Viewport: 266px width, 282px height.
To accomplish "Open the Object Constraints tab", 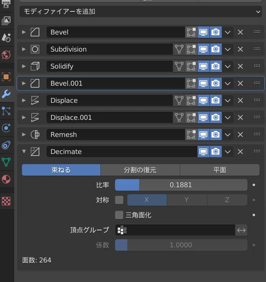I will point(6,145).
